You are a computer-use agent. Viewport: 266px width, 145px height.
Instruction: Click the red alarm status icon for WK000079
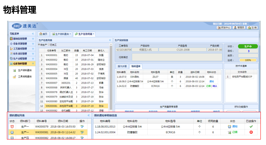12,127
